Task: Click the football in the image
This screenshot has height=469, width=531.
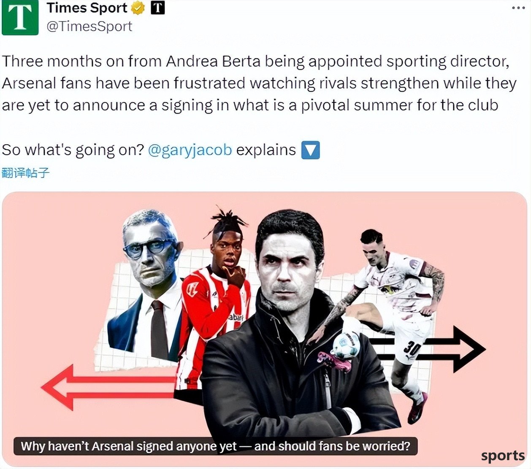Action: [347, 345]
